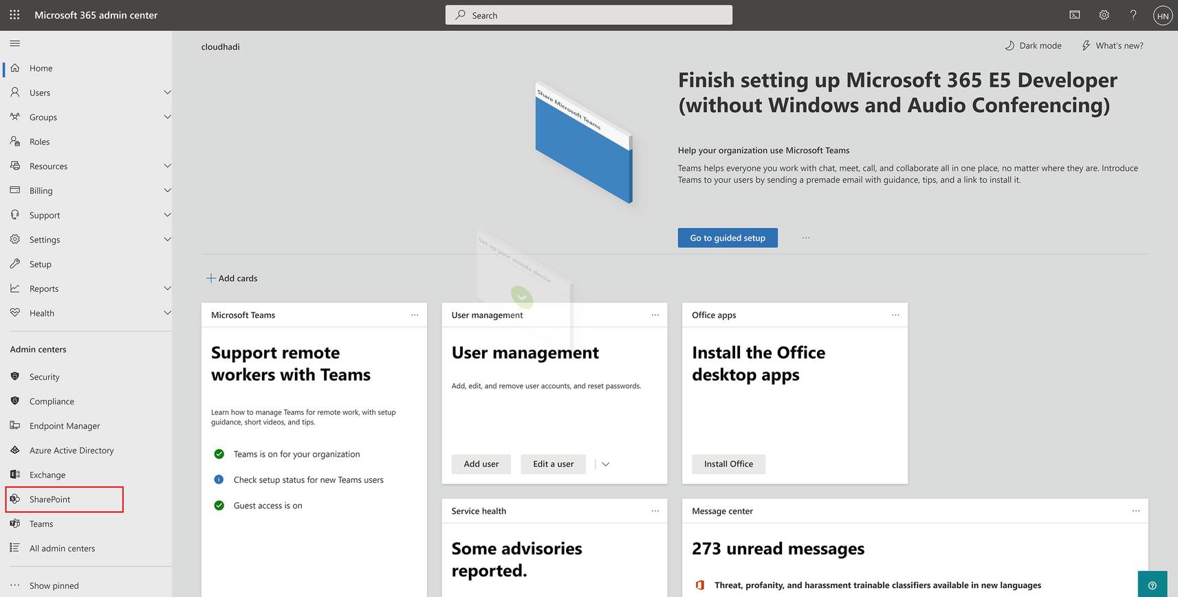Click 'Microsoft 365 admin center' title
The image size is (1178, 597).
(x=96, y=15)
